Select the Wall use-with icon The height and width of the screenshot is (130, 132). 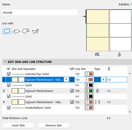click(x=7, y=31)
